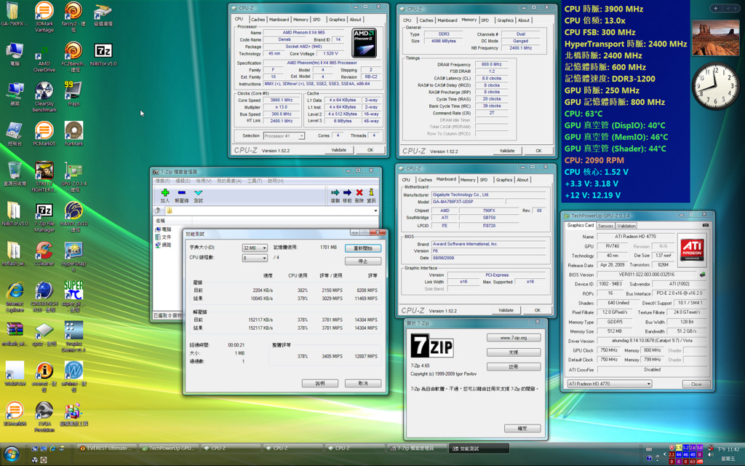Image resolution: width=745 pixels, height=466 pixels.
Task: Select the Internet Explorer desktop icon
Action: click(x=15, y=297)
